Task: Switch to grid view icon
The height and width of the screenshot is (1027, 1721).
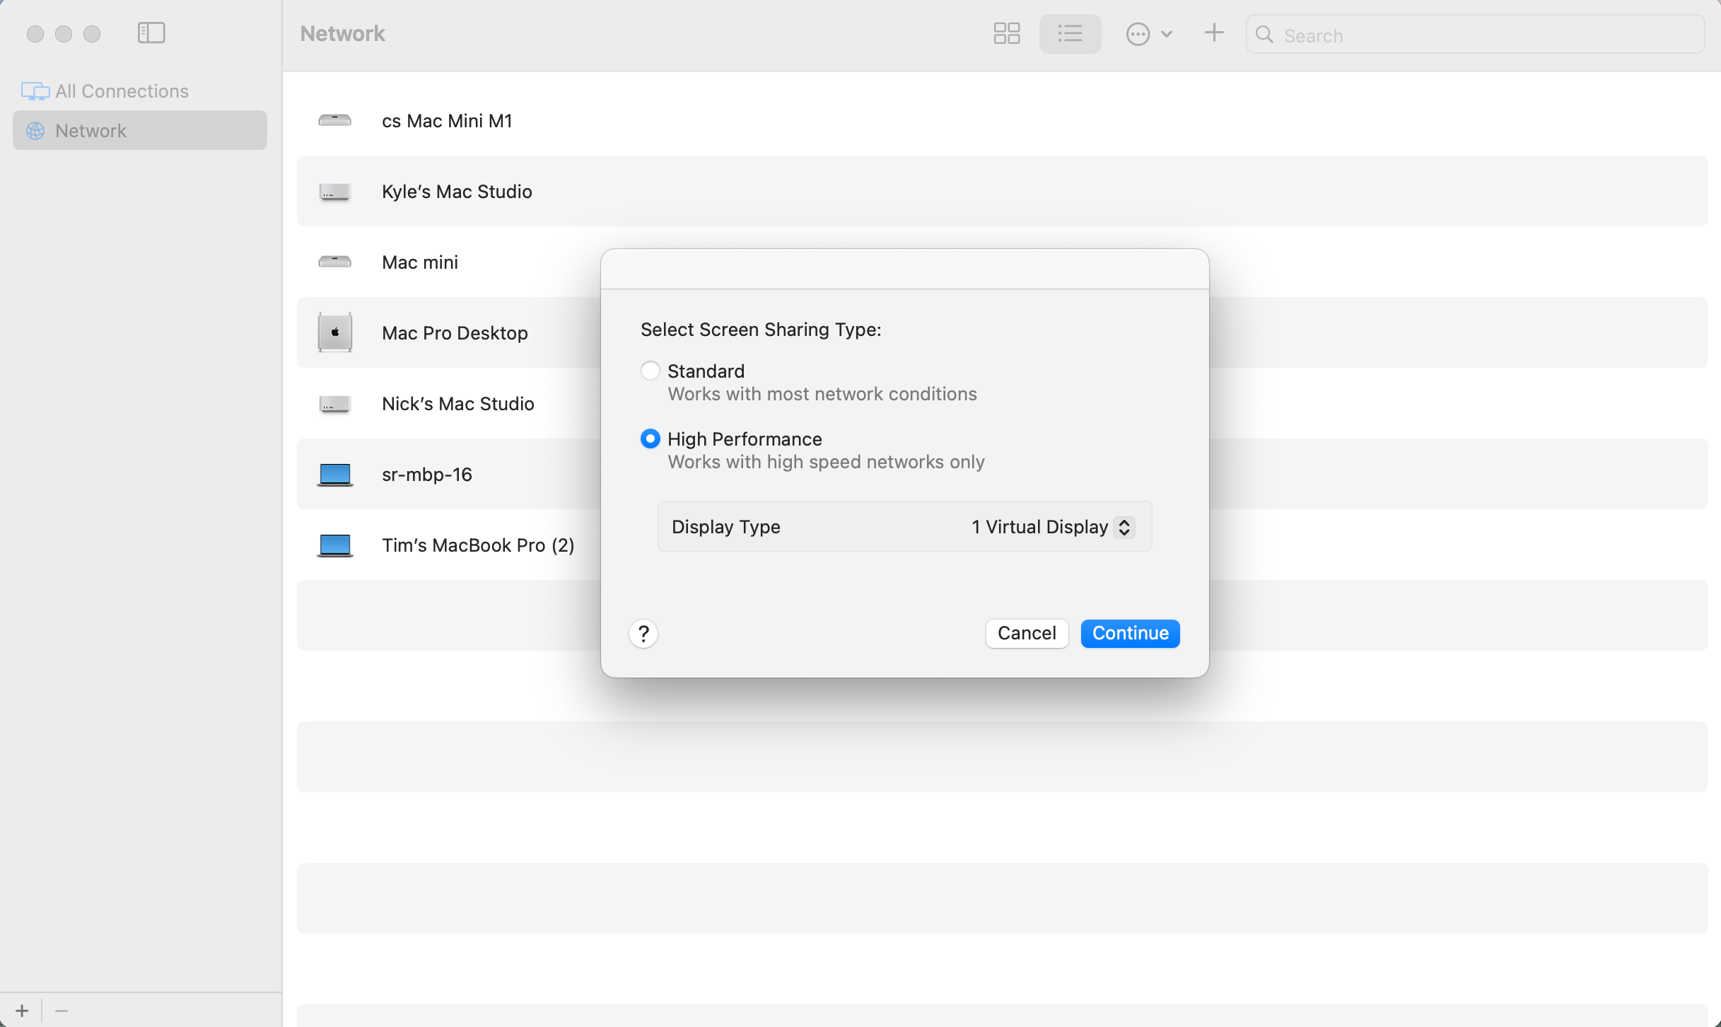Action: click(x=1007, y=33)
